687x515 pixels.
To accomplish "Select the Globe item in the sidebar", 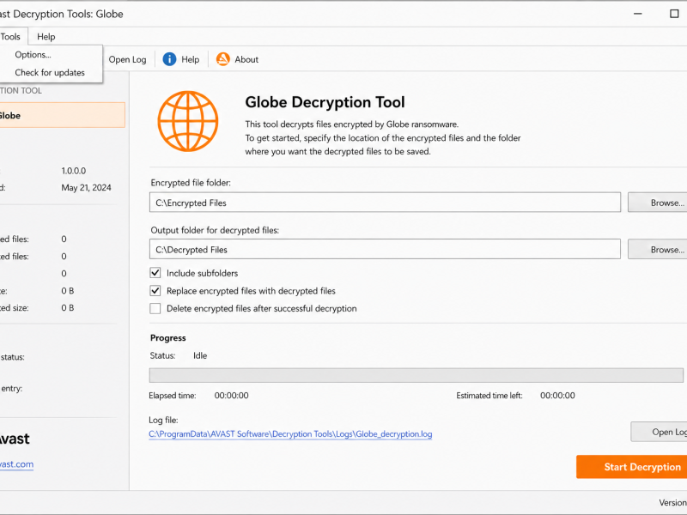I will (62, 115).
